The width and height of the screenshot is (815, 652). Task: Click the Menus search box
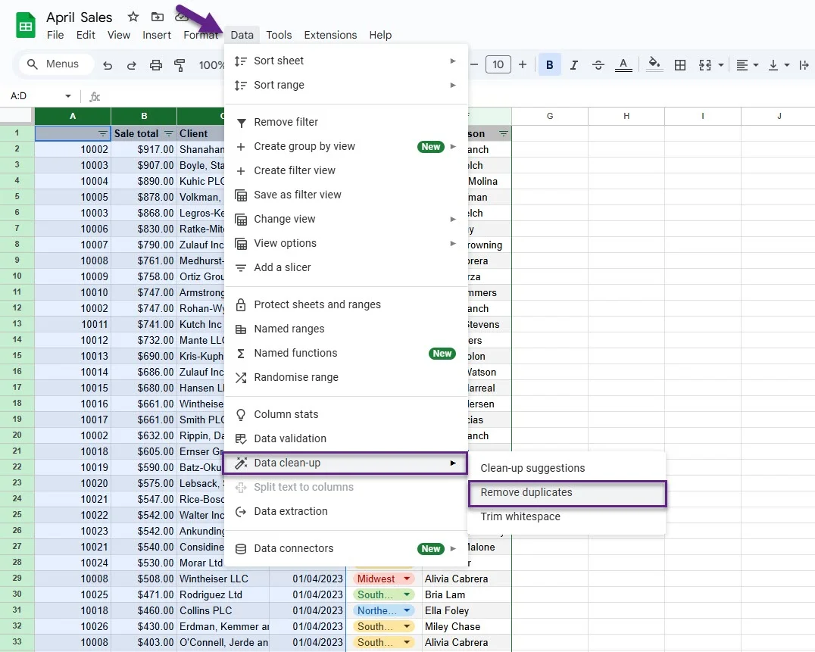[56, 64]
